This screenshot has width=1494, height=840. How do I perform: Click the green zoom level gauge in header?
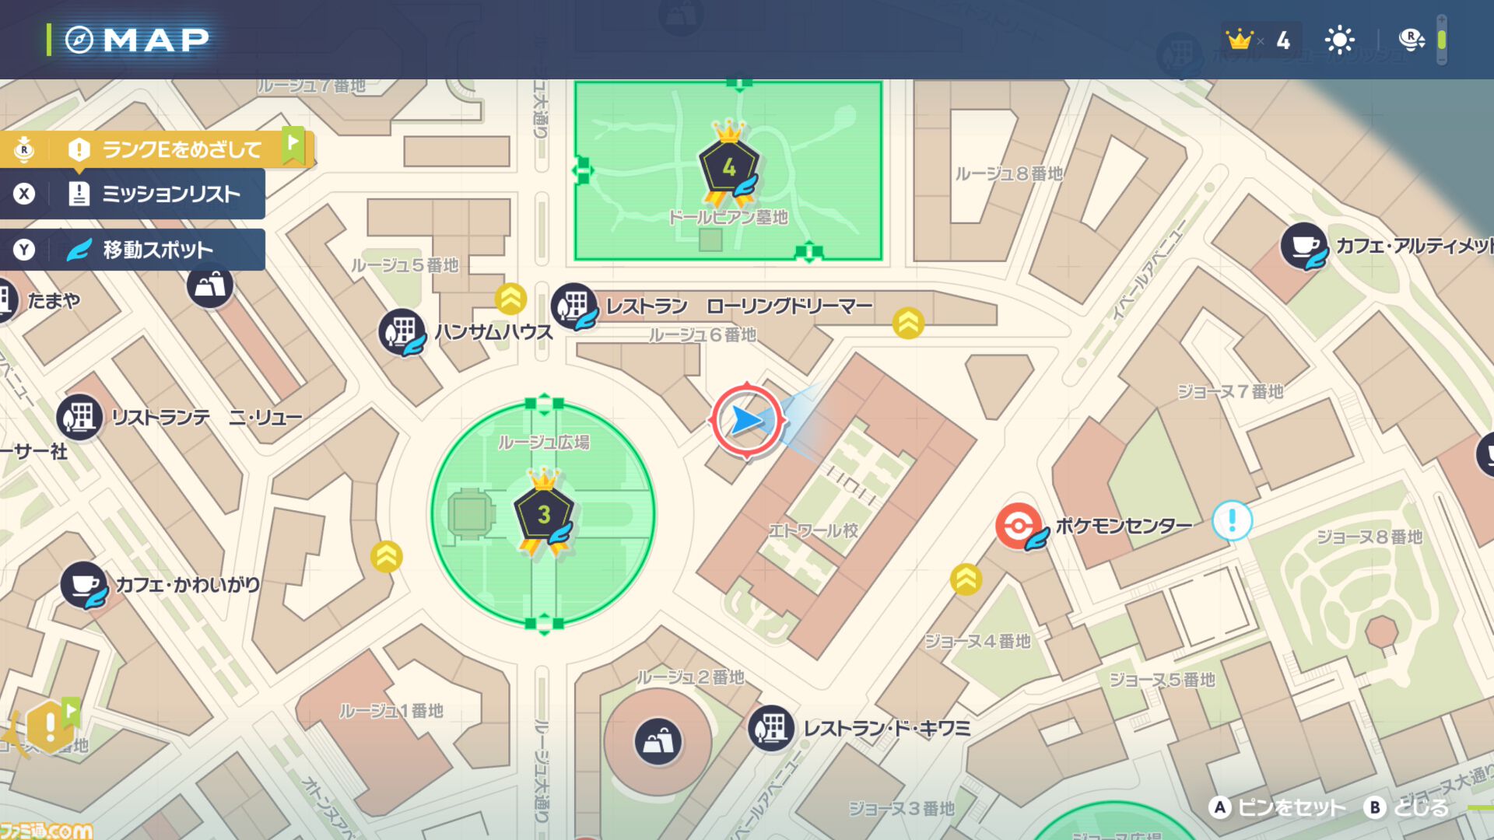[1442, 40]
